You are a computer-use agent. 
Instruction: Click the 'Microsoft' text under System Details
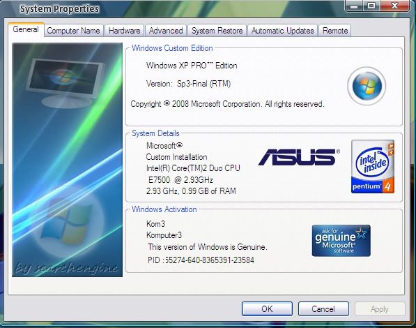164,145
